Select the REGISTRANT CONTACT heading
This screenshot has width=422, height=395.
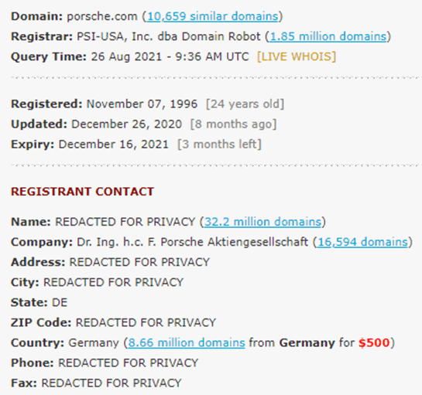click(x=82, y=192)
